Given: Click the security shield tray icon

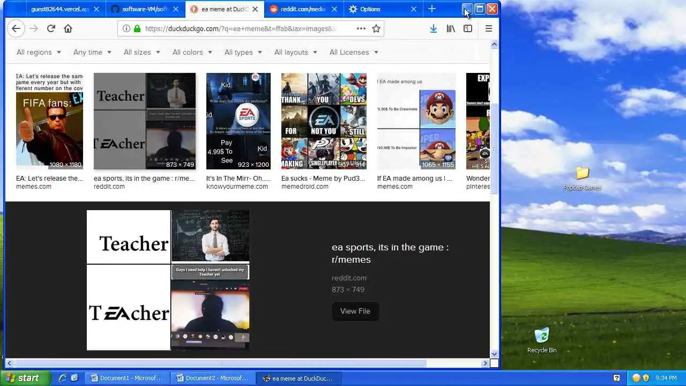Looking at the screenshot, I should point(645,378).
